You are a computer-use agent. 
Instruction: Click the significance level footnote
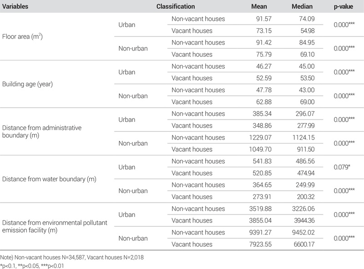tap(34, 265)
